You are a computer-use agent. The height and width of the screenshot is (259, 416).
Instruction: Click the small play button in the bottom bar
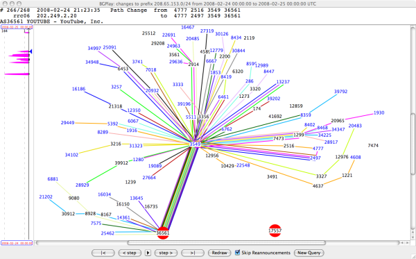pos(148,253)
